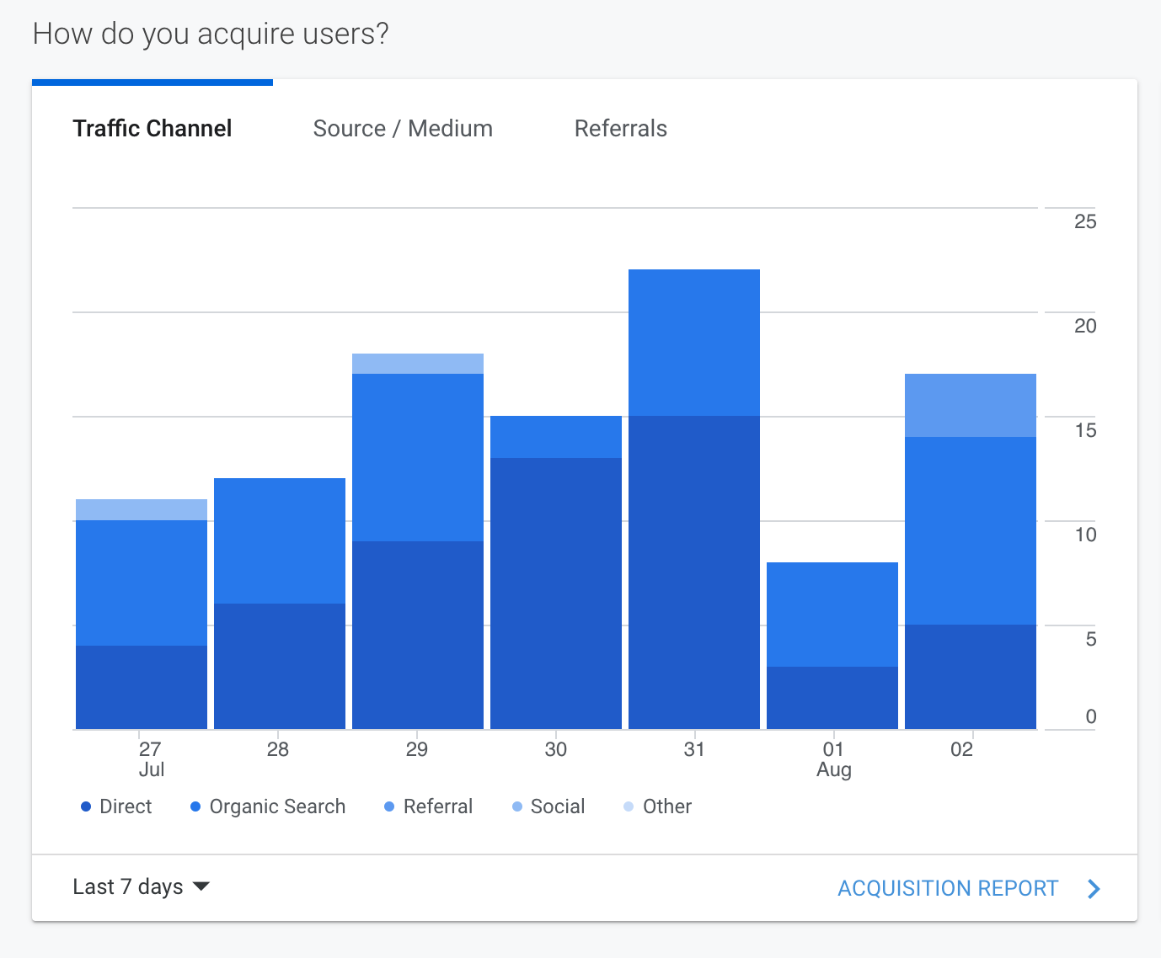Click the Organic Search segment of 29 Jul bar
Screen dimensions: 1161x958
(418, 457)
